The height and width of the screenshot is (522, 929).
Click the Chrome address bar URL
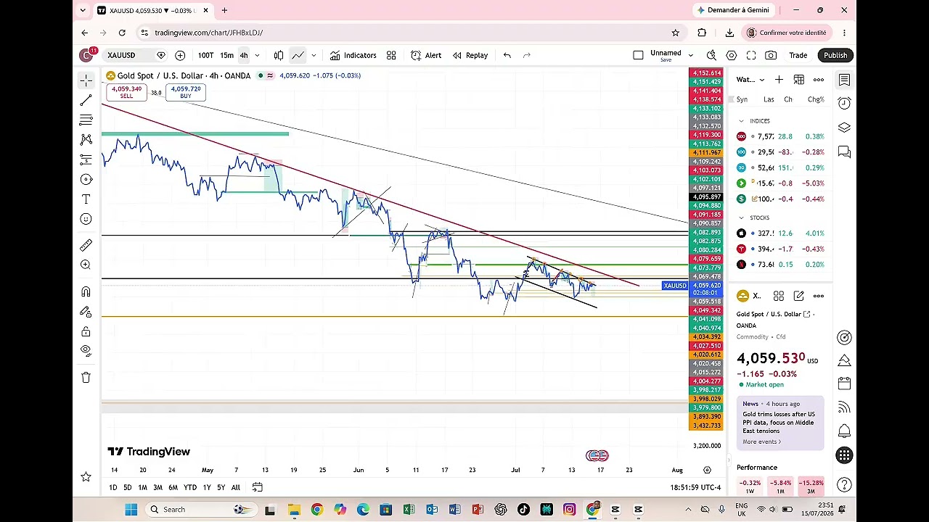(208, 33)
